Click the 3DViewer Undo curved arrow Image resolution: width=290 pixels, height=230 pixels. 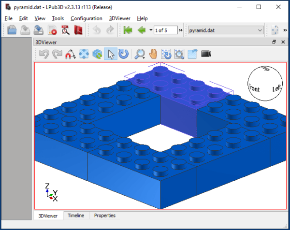point(44,54)
